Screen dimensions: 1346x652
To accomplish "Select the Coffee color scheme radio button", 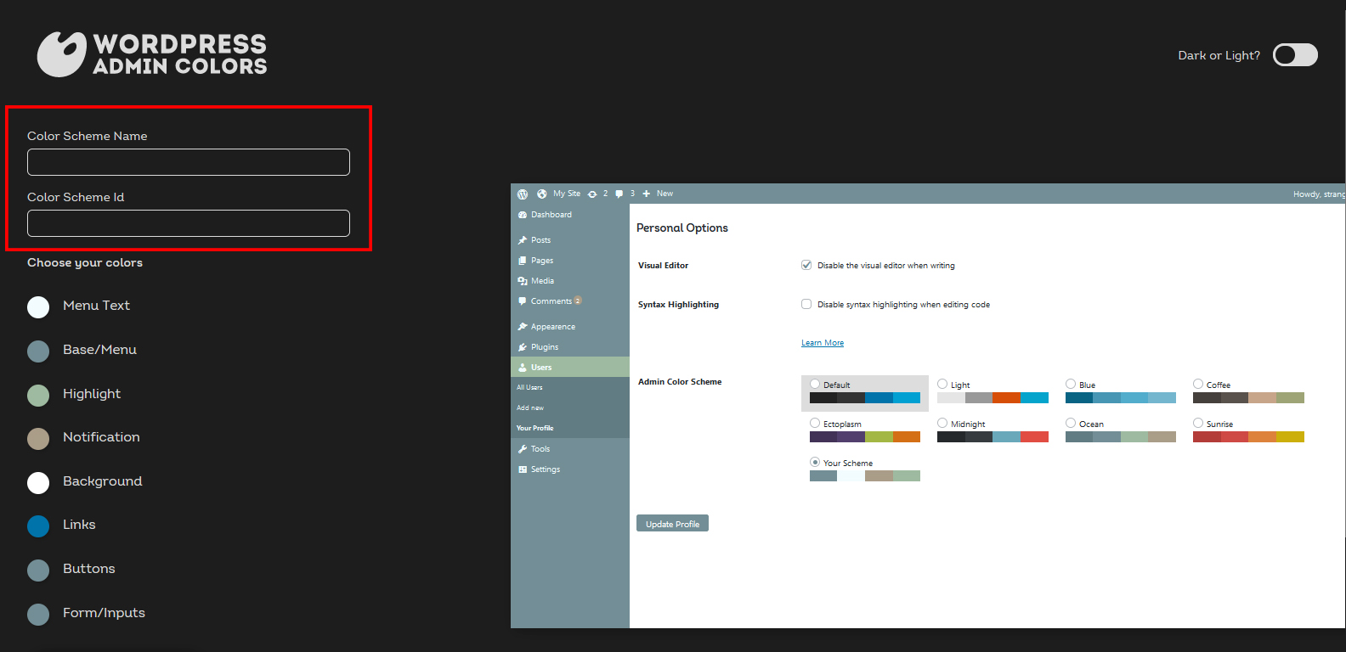I will [x=1198, y=384].
